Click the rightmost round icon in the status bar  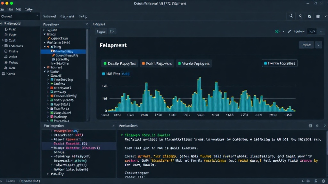pyautogui.click(x=324, y=181)
